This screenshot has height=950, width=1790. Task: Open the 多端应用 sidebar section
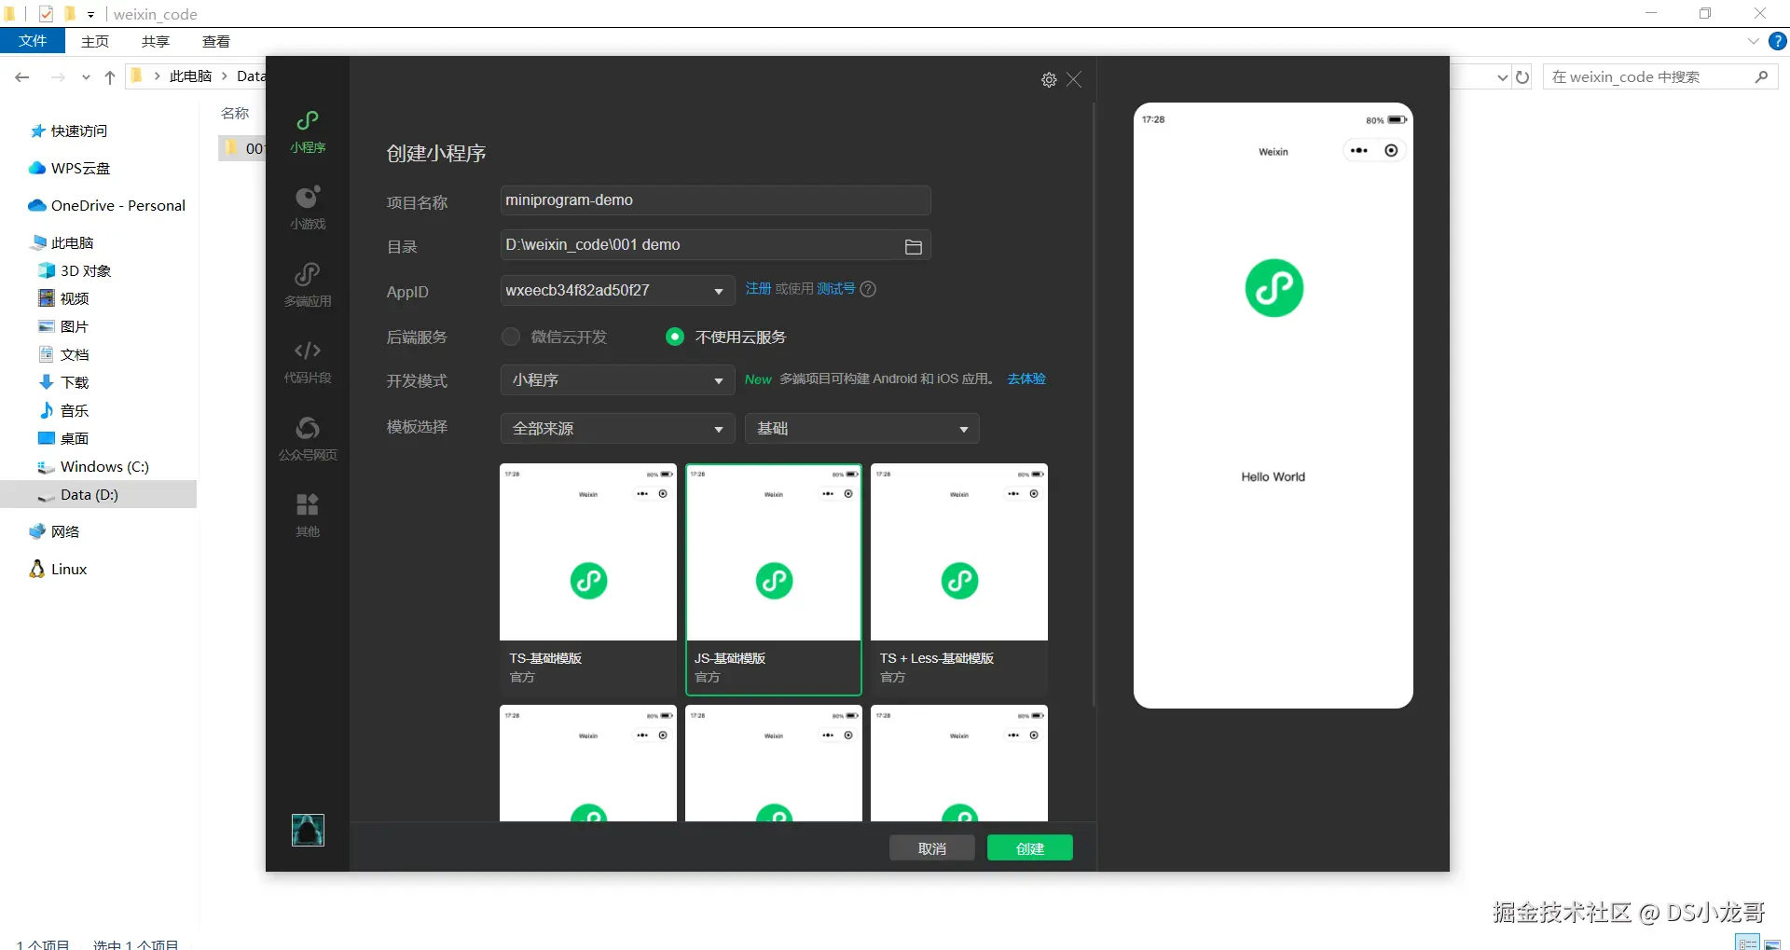pyautogui.click(x=308, y=285)
